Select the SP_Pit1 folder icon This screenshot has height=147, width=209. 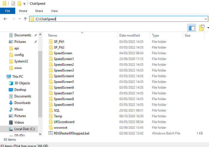tap(51, 42)
